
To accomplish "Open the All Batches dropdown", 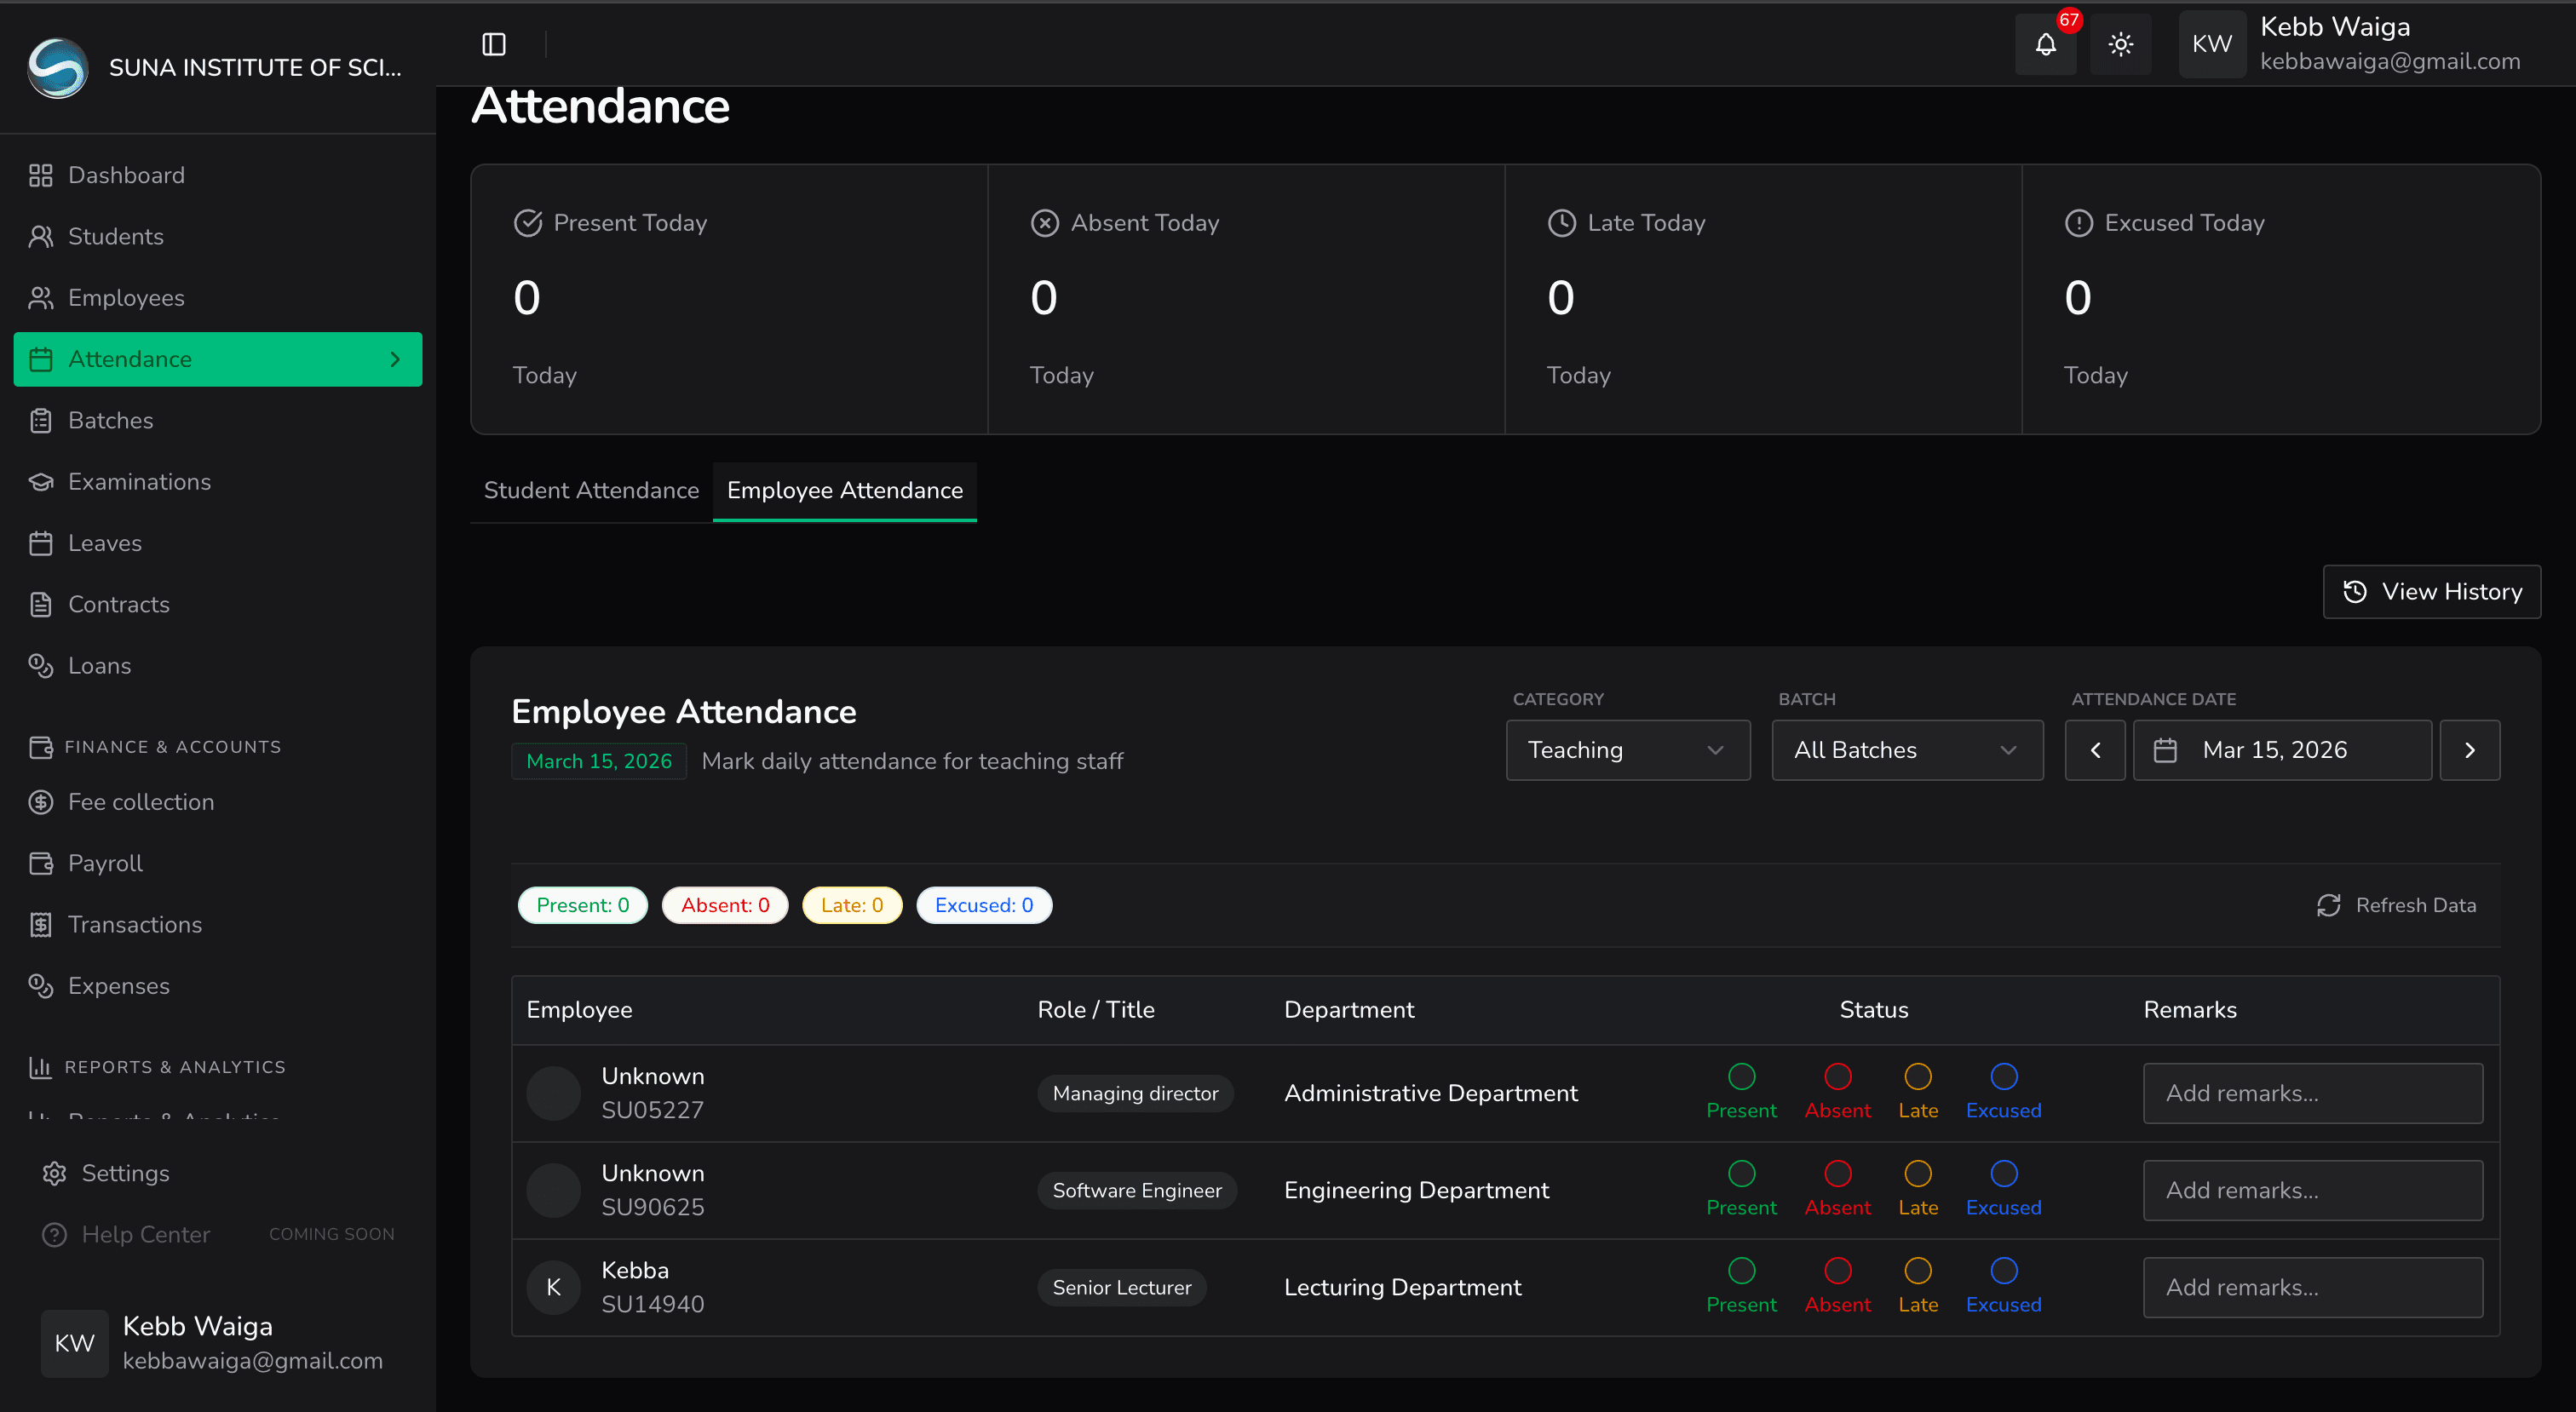I will tap(1906, 750).
